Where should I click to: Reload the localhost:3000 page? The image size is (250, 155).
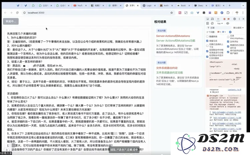pos(17,13)
